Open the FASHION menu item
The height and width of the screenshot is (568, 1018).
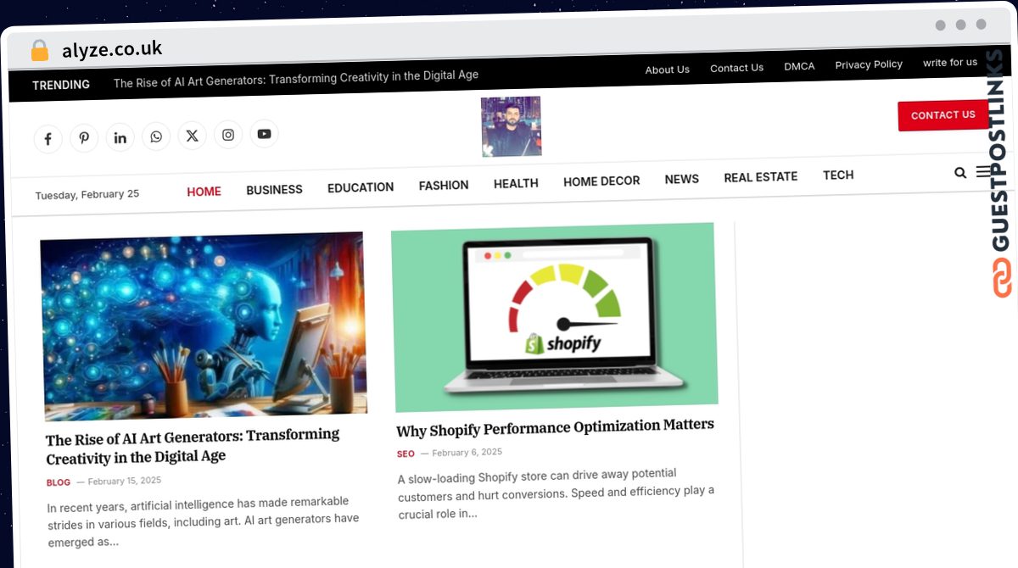click(x=444, y=185)
